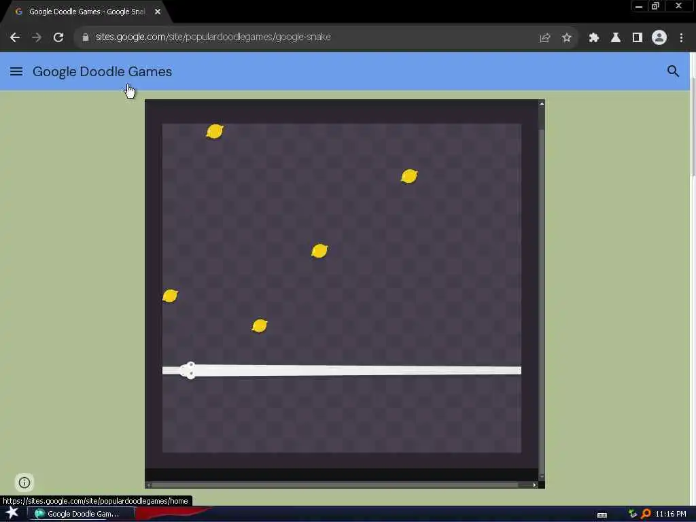This screenshot has height=522, width=696.
Task: Click the game frame's vertical scrollbar
Action: click(x=542, y=290)
